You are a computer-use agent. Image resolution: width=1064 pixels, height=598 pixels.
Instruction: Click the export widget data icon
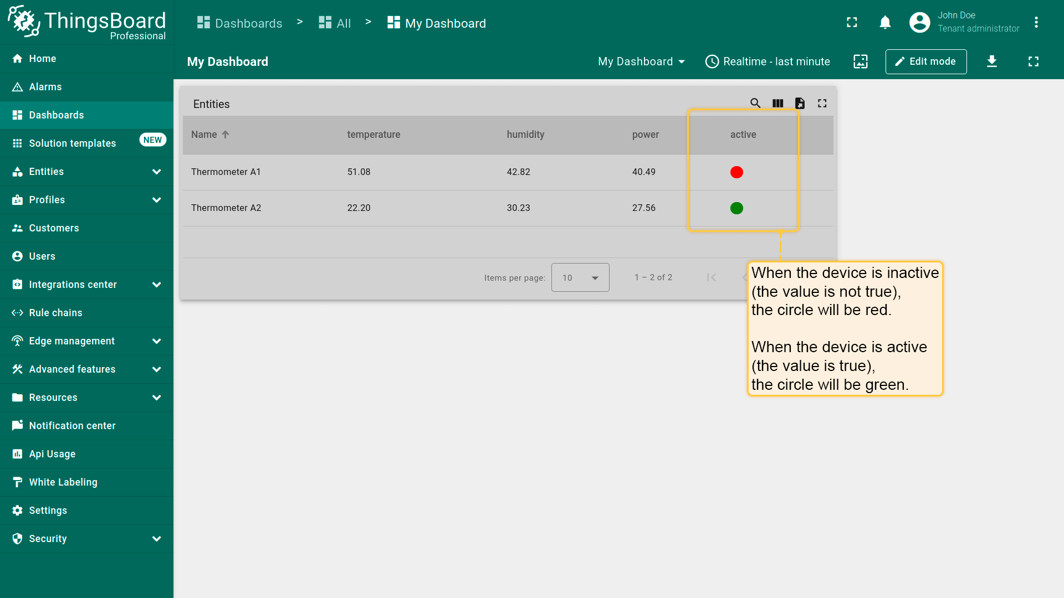coord(800,103)
